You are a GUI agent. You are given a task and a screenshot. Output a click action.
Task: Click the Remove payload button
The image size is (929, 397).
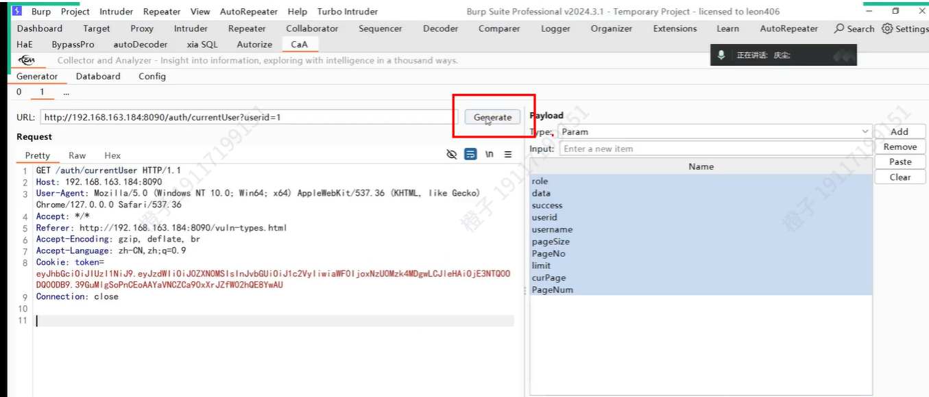[x=900, y=146]
